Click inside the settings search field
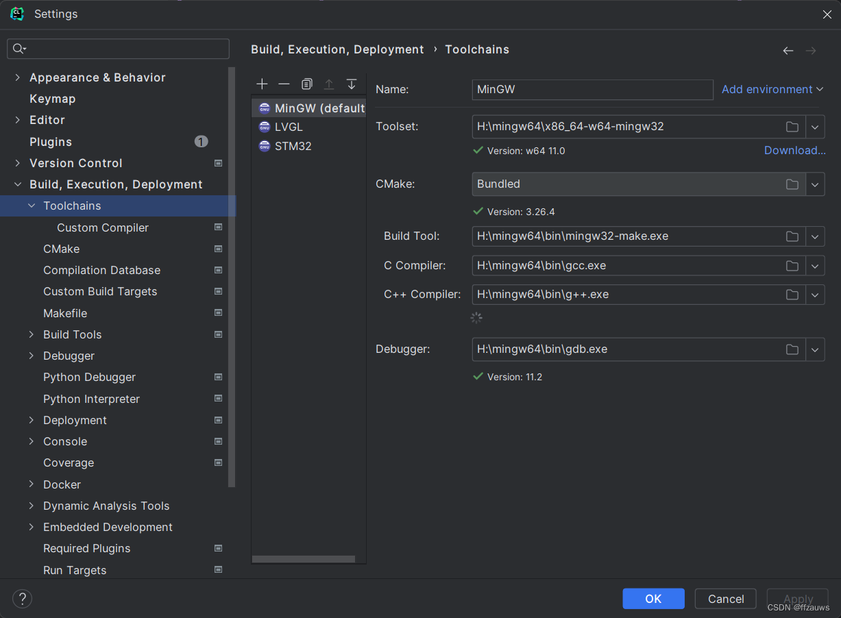Screen dimensions: 841x618 (118, 49)
